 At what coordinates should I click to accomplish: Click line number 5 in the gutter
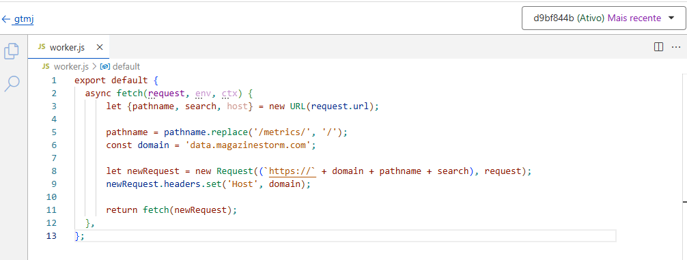point(54,132)
